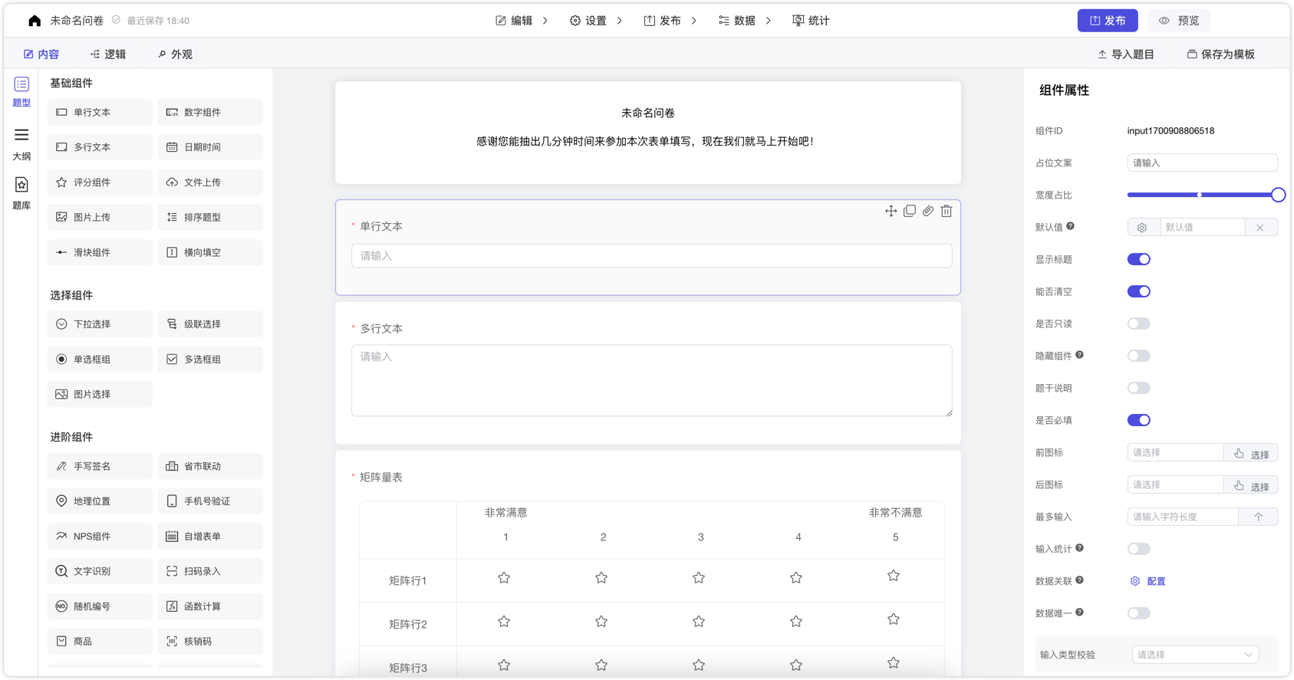Viewport: 1294px width, 680px height.
Task: Click the 多行文本 textarea on canvas
Action: 652,381
